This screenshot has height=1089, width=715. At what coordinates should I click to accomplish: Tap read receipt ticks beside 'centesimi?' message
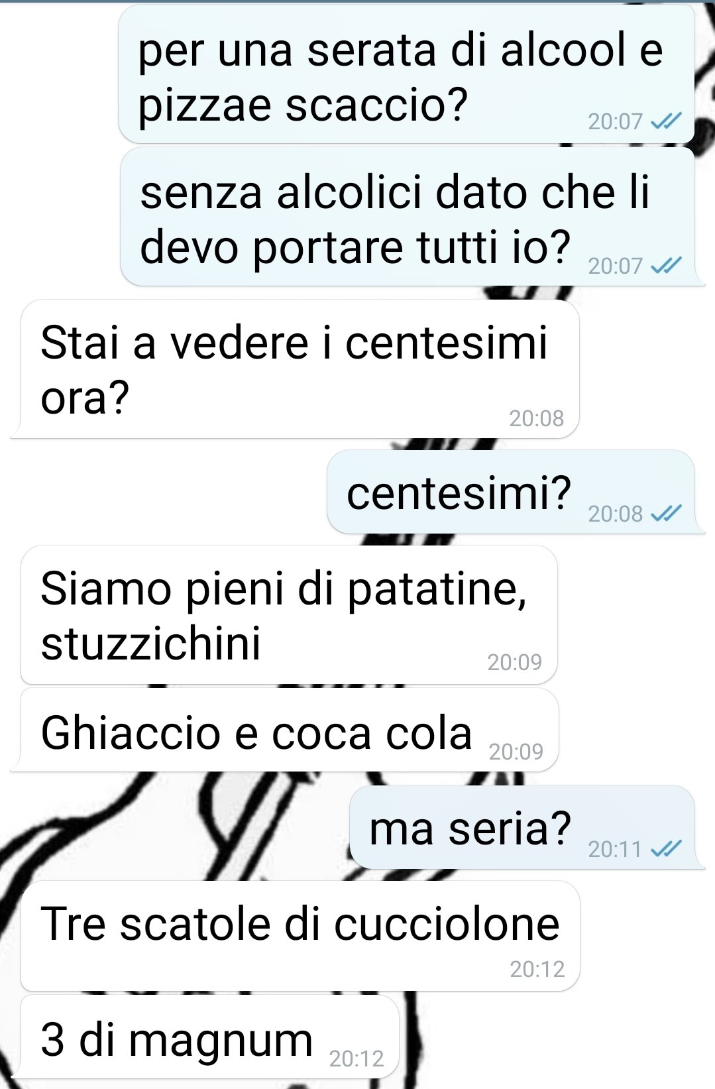[x=666, y=514]
